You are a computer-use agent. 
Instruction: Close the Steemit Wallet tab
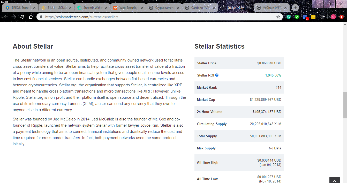106,8
